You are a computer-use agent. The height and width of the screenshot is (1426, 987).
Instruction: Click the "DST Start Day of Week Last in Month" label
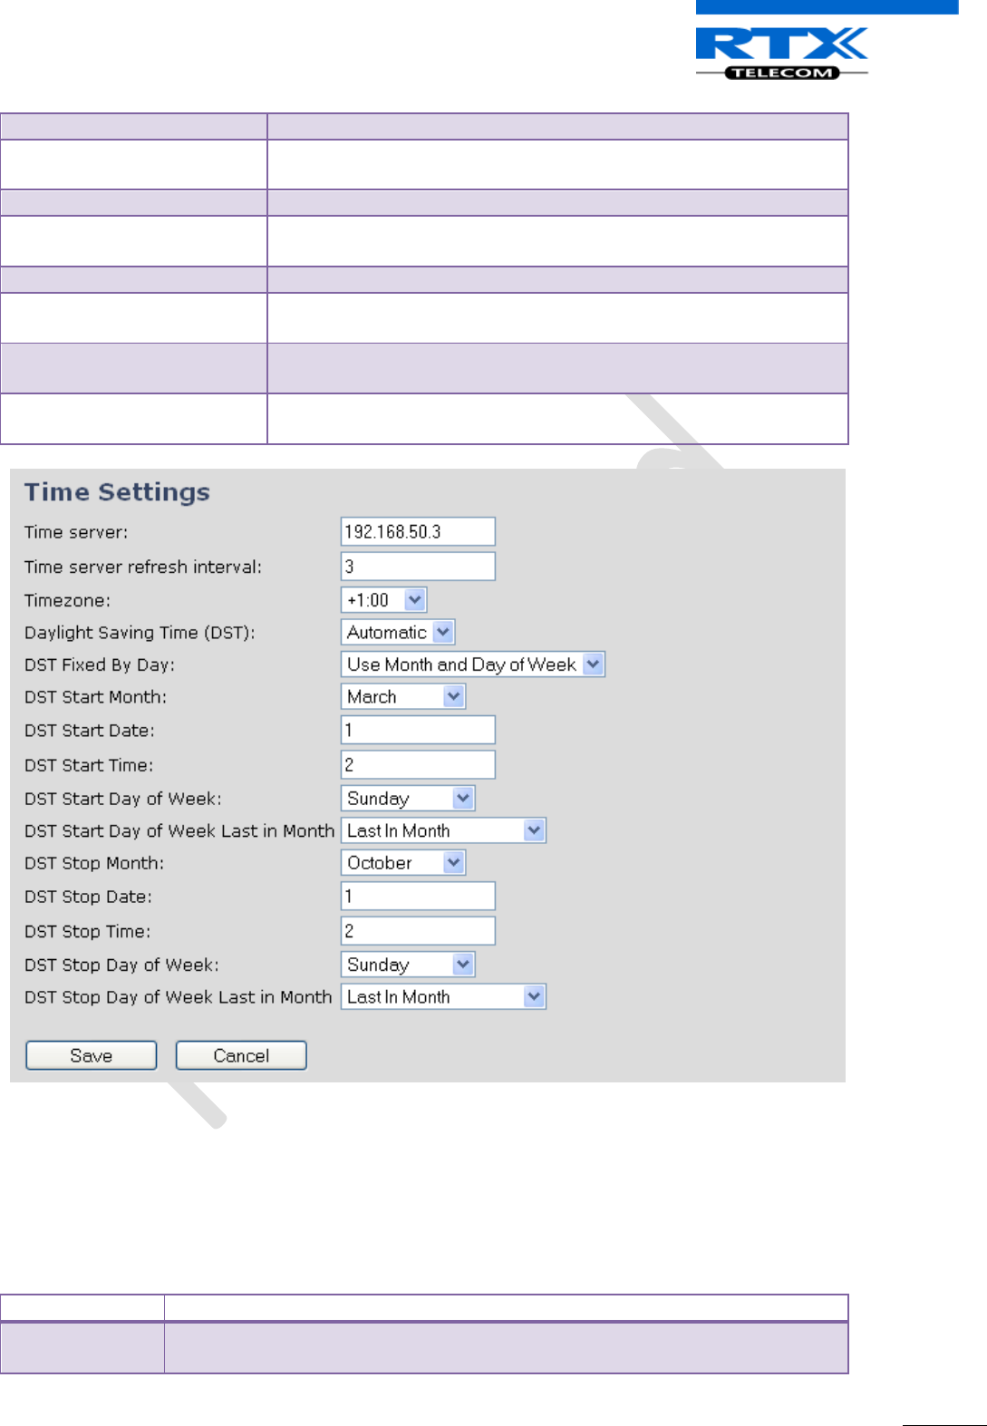click(179, 830)
